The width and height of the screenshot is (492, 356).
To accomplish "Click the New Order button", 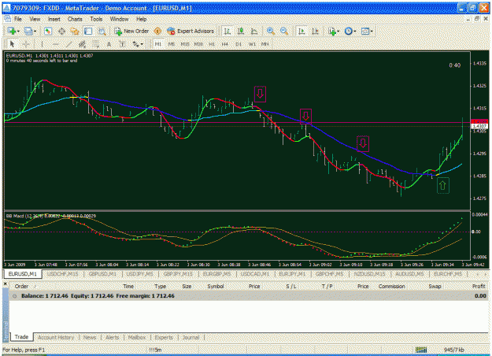I will [131, 31].
